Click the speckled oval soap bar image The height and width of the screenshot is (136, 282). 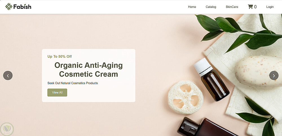[x=258, y=72]
